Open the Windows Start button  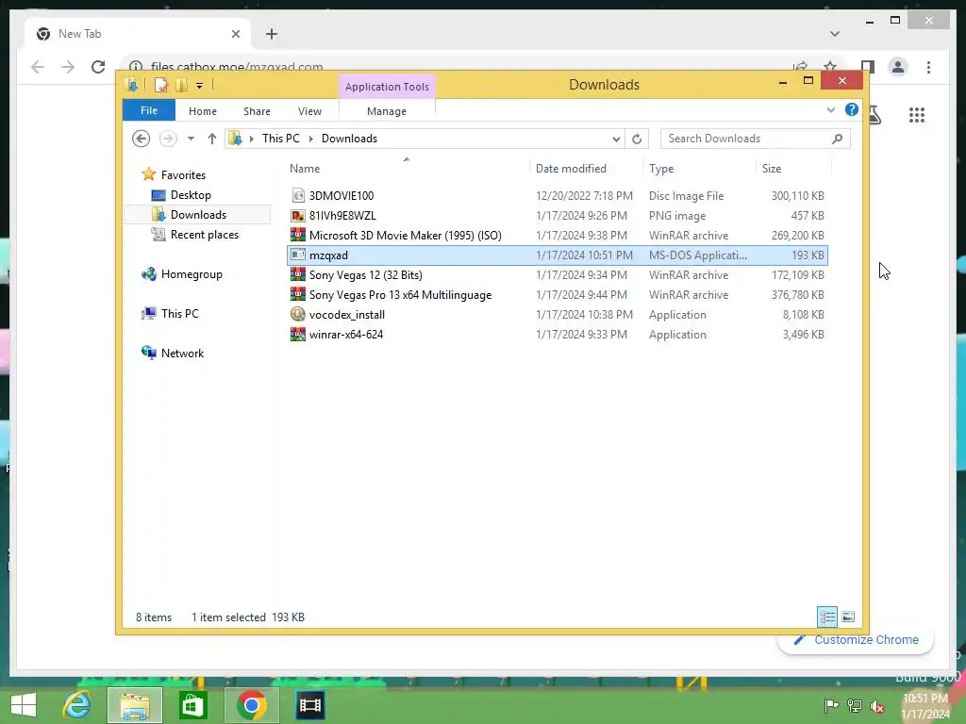tap(24, 705)
